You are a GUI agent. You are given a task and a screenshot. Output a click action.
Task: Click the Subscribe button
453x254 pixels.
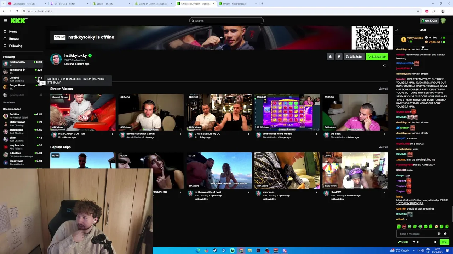(x=377, y=57)
